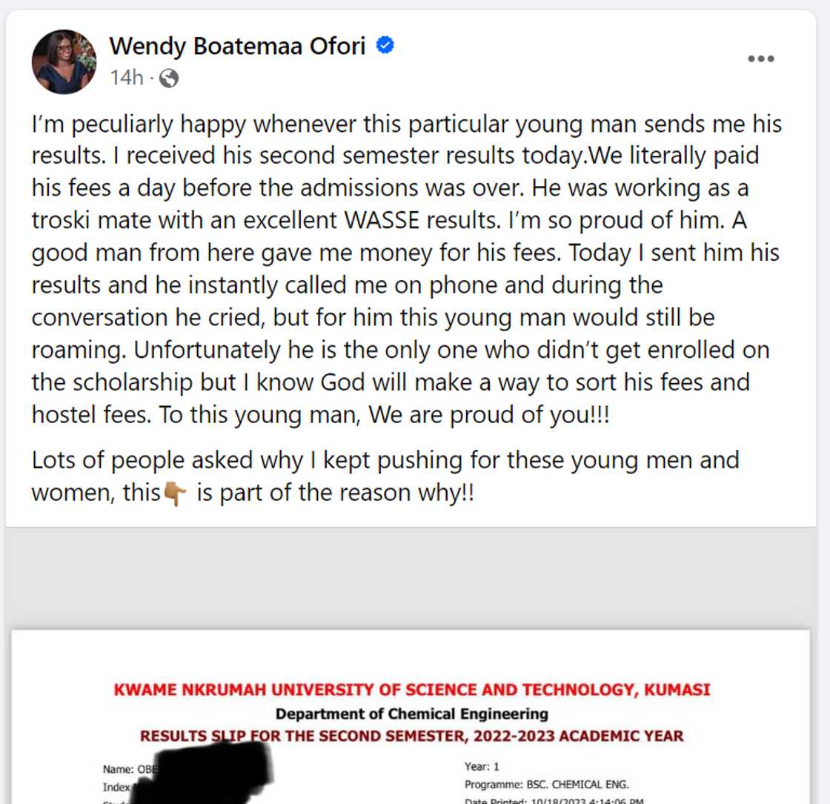The width and height of the screenshot is (830, 804).
Task: Open the post via 14h timestamp
Action: pyautogui.click(x=125, y=78)
